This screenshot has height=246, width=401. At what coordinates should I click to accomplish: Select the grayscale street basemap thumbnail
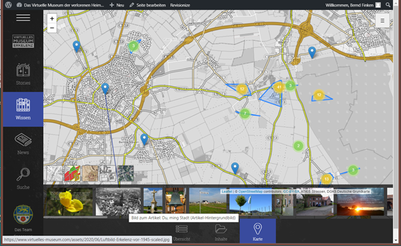click(54, 173)
